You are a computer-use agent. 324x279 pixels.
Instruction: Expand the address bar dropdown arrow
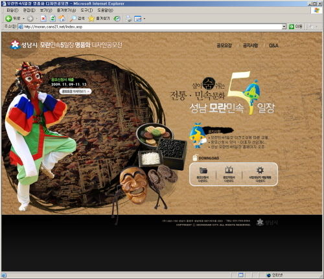click(284, 27)
